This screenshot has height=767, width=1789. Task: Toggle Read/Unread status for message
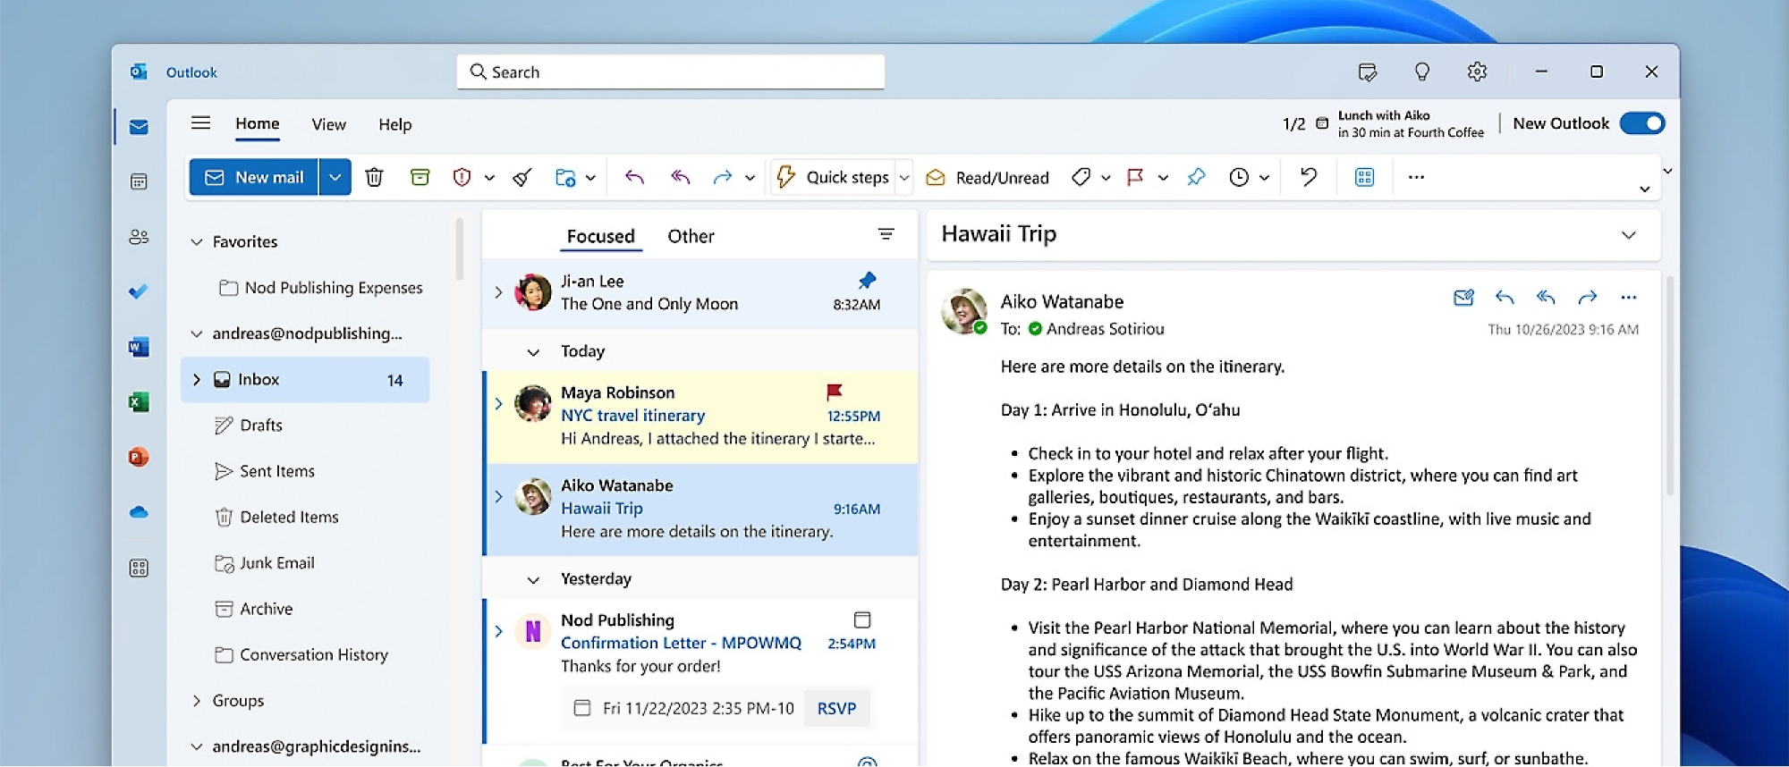[988, 178]
